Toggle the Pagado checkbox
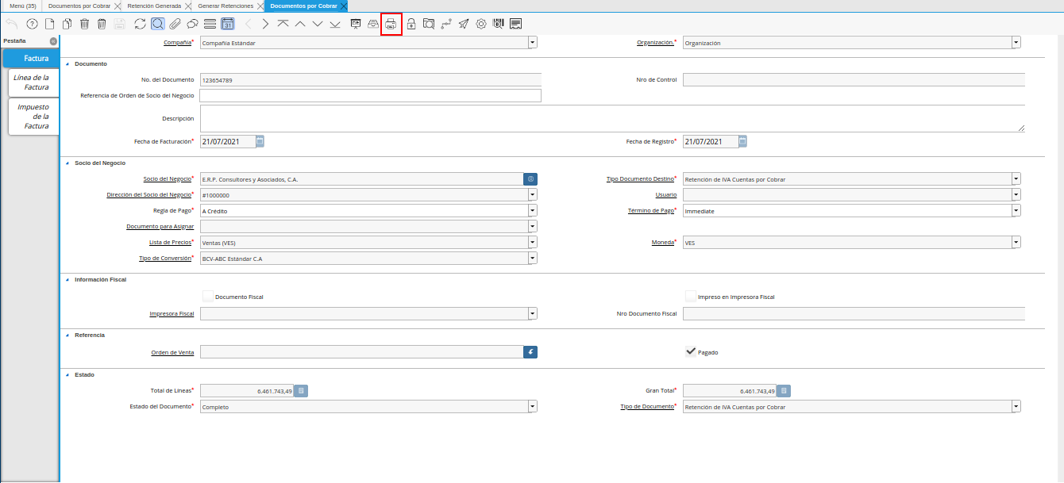The image size is (1064, 483). pyautogui.click(x=690, y=351)
